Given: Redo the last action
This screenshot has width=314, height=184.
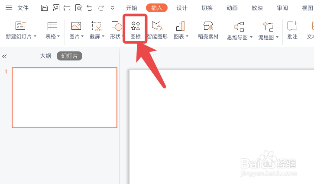Looking at the screenshot, I should [x=101, y=8].
